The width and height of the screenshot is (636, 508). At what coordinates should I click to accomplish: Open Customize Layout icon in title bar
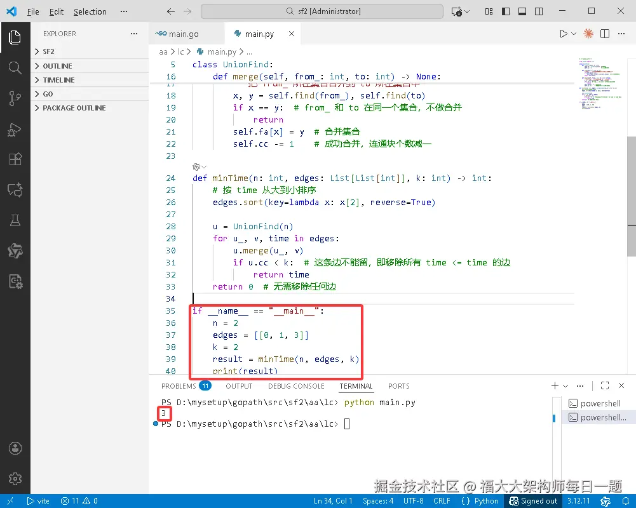[489, 11]
